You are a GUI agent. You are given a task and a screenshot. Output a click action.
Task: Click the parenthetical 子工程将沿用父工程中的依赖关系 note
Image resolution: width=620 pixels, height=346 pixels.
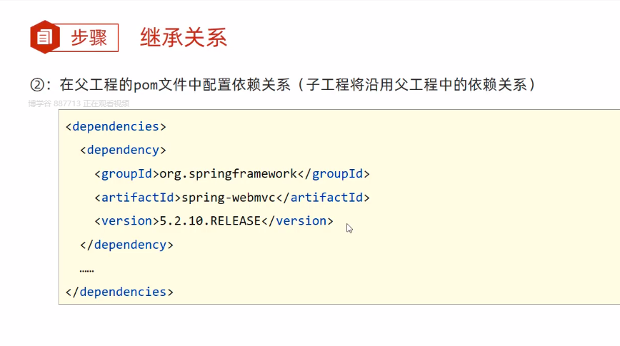pyautogui.click(x=417, y=86)
